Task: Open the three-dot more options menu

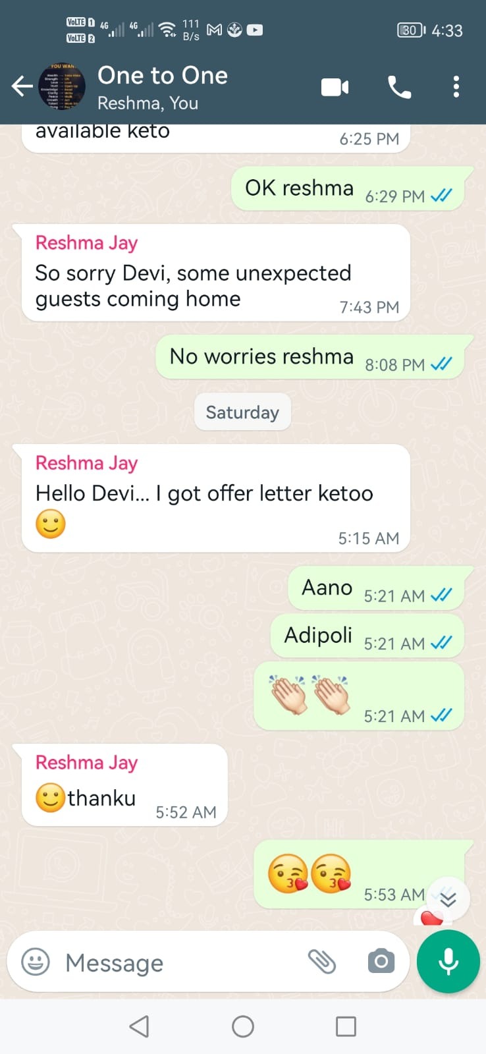Action: click(456, 87)
